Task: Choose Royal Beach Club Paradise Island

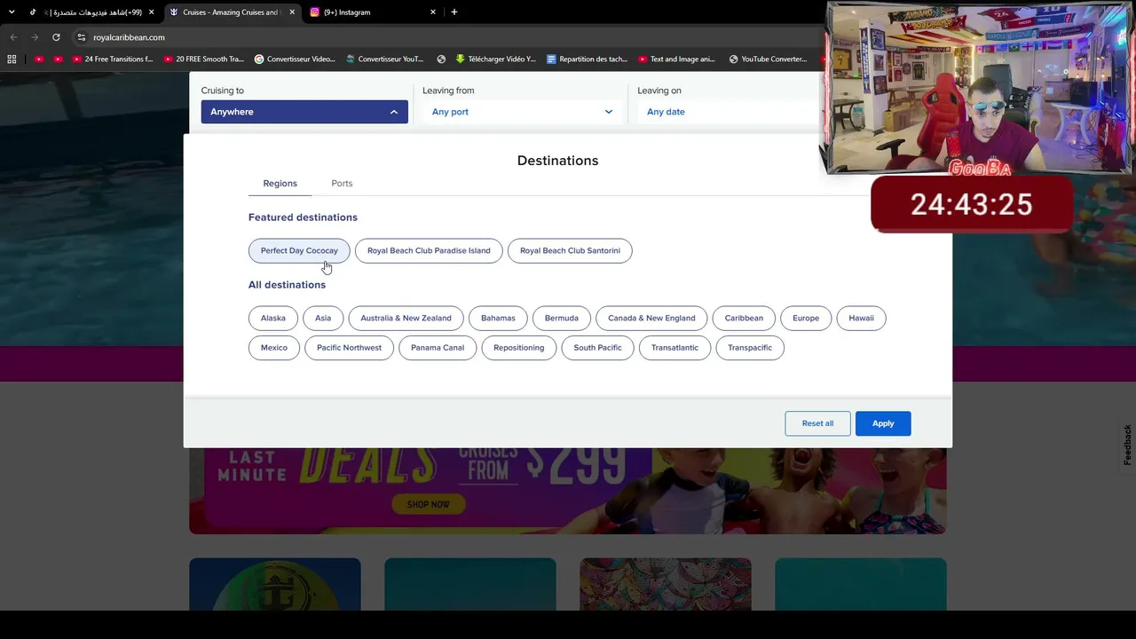Action: tap(429, 250)
